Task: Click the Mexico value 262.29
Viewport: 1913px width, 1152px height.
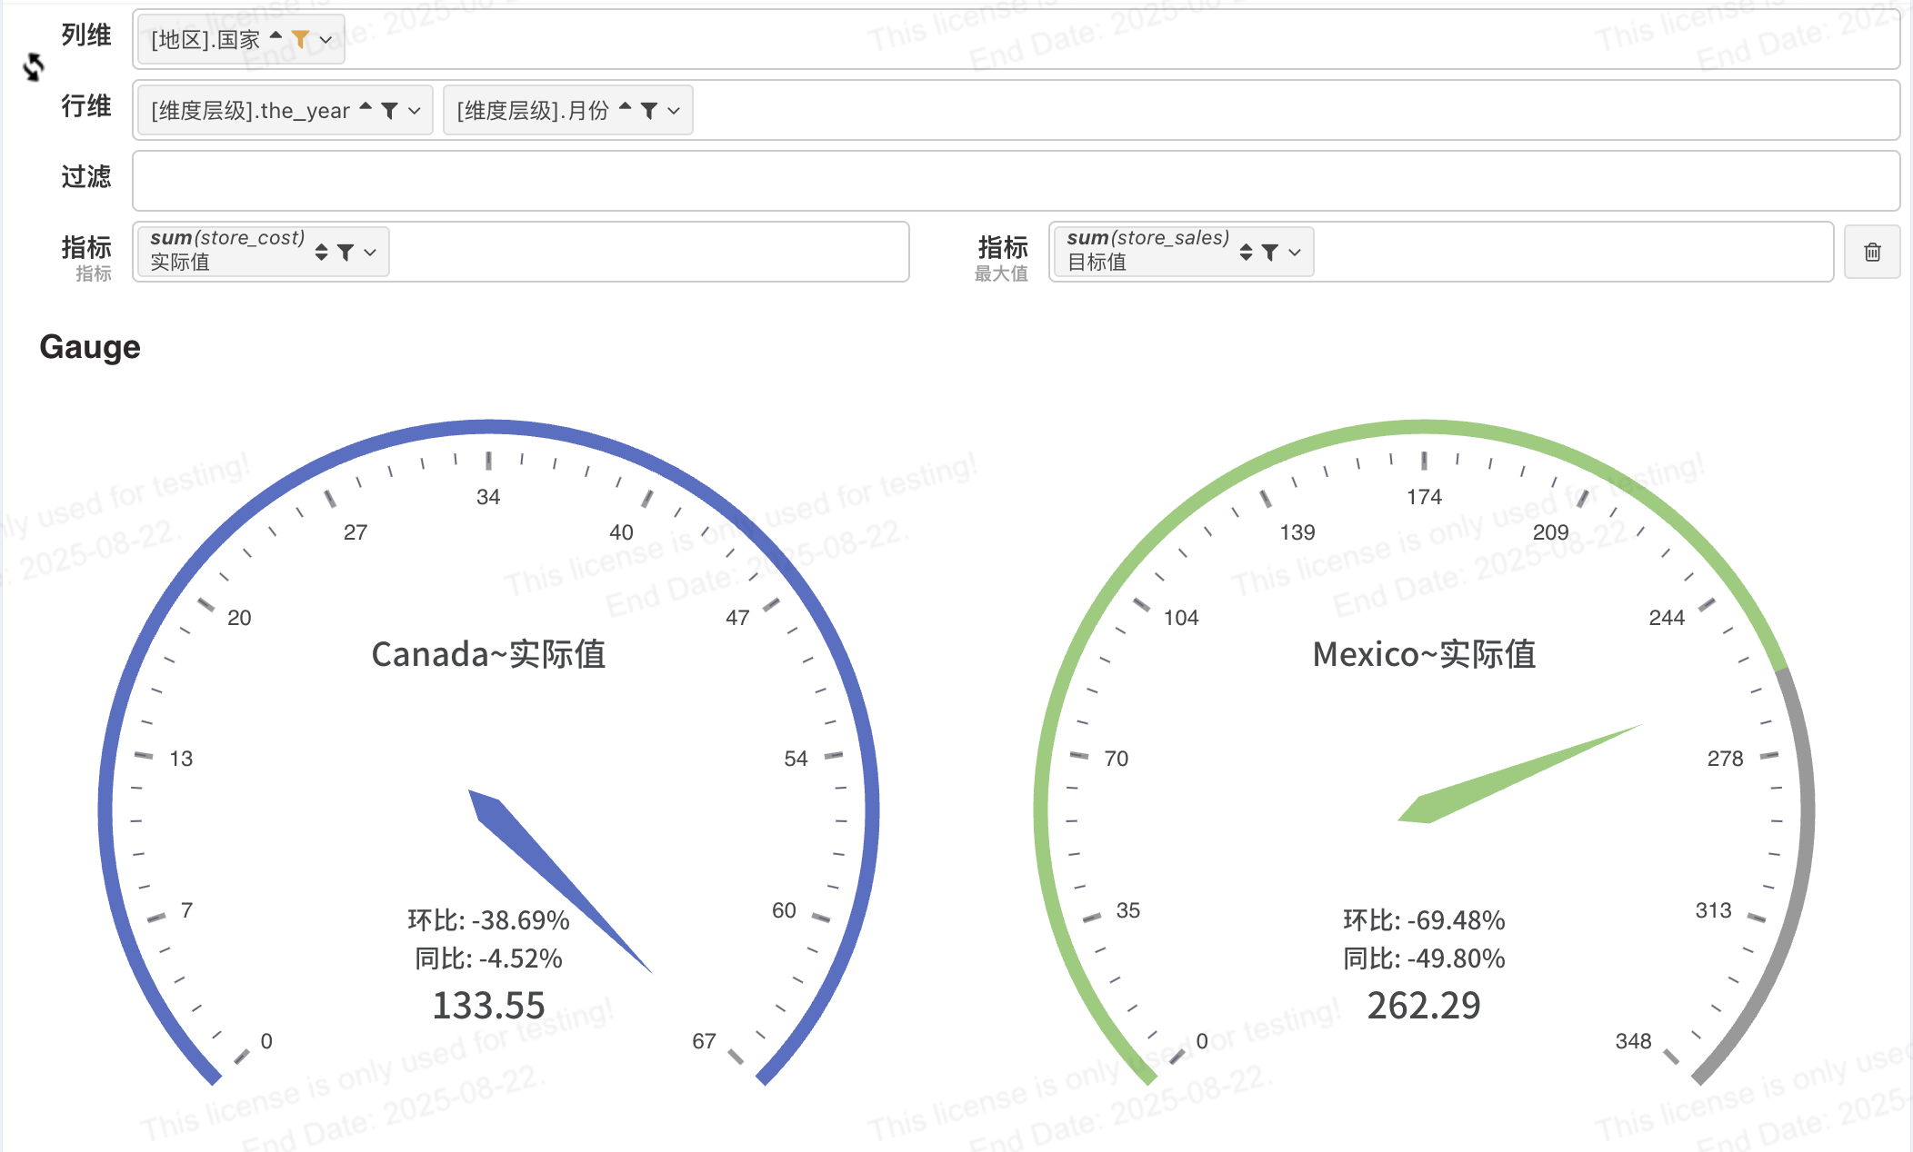Action: pyautogui.click(x=1424, y=1006)
